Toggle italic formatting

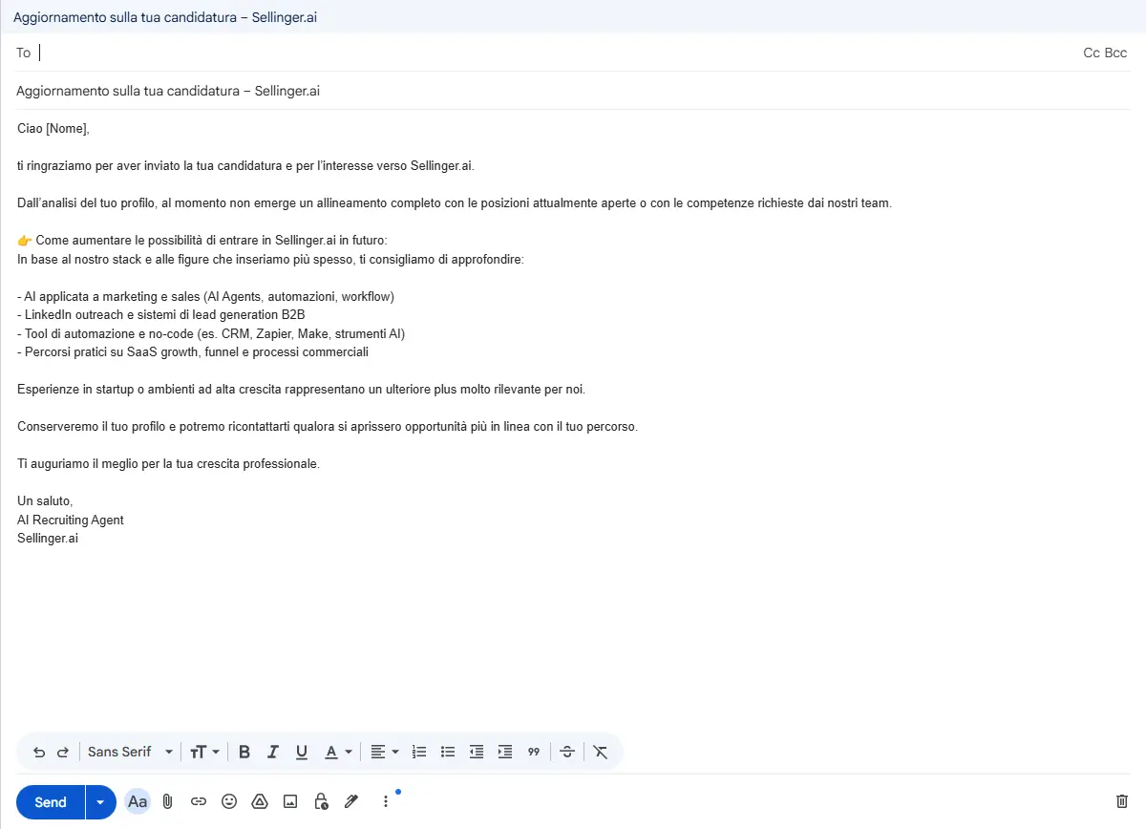(x=273, y=752)
